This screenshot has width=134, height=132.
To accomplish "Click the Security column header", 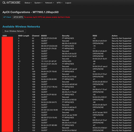I will 66,36.
